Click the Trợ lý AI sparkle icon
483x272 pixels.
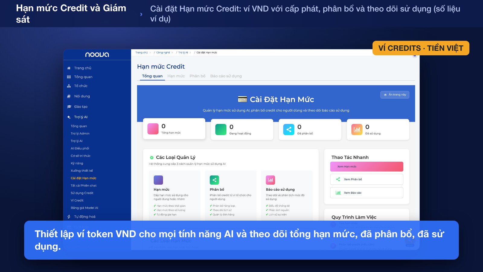69,117
